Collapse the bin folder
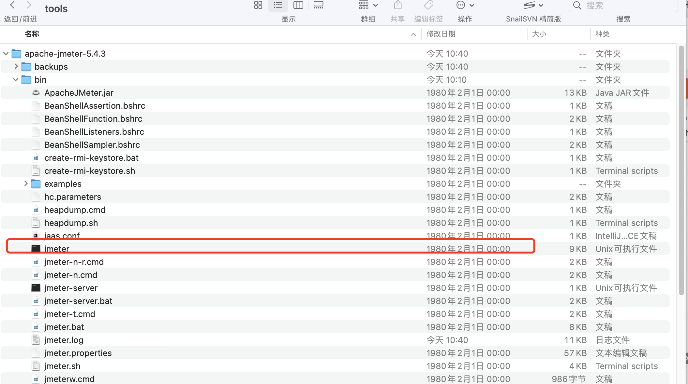This screenshot has width=688, height=384. pos(16,80)
